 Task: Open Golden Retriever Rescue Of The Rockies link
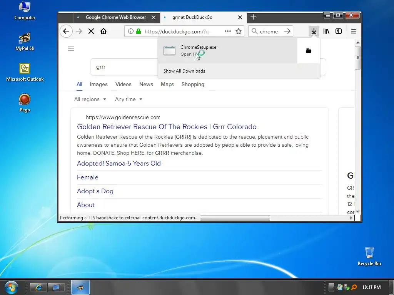coord(167,127)
